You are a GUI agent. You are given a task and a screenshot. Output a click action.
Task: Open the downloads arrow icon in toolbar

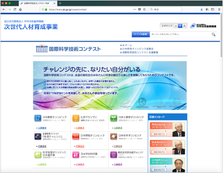[202, 9]
